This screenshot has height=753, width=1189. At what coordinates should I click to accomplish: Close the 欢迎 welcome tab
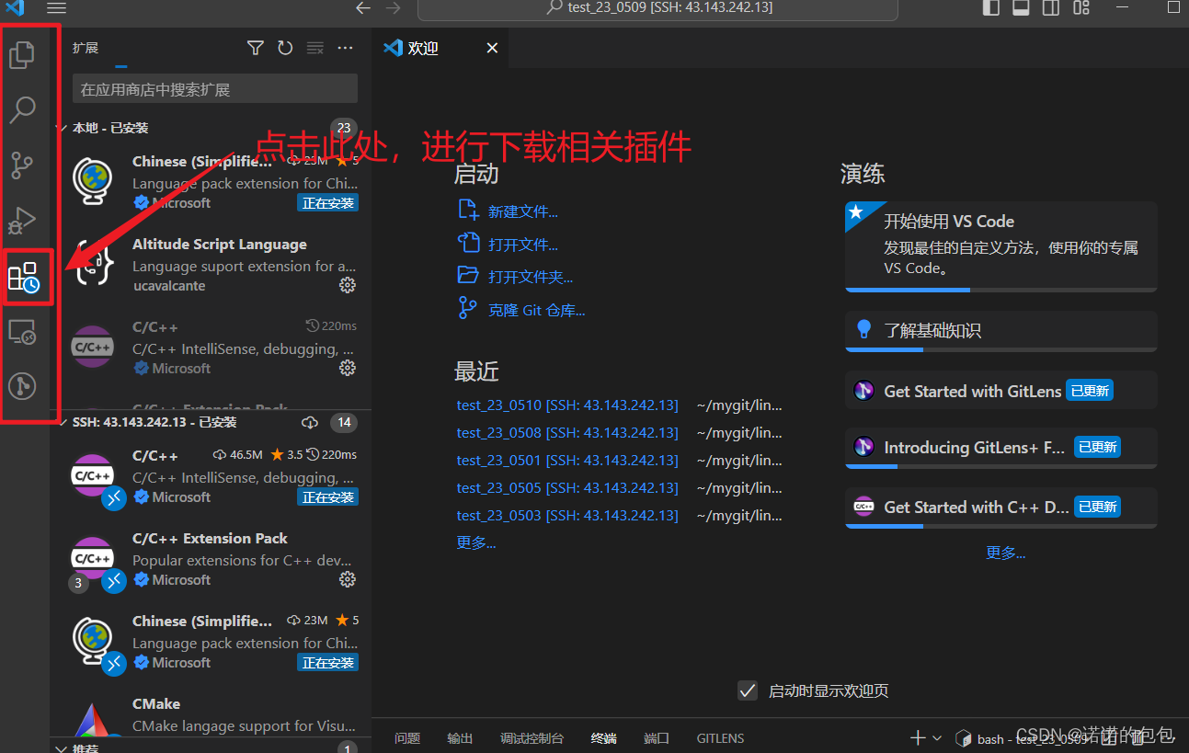point(492,49)
